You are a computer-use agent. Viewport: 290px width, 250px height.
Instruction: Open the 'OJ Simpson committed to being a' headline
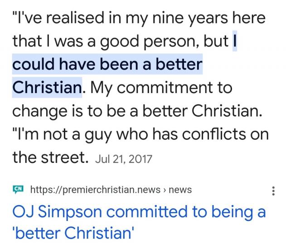coord(139,212)
